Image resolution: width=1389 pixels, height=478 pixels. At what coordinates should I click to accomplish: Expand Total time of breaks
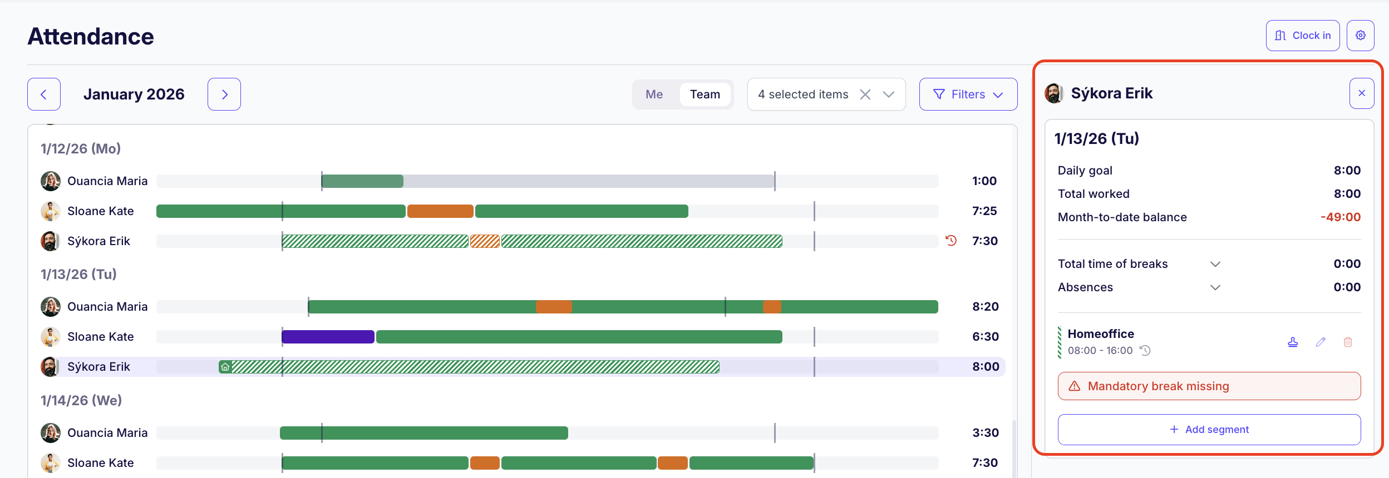click(x=1215, y=264)
